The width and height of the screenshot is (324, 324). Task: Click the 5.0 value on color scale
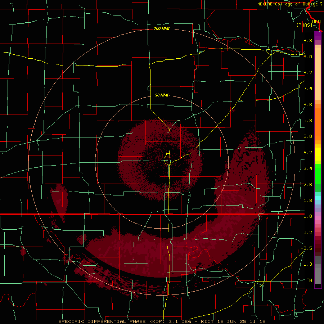(308, 136)
